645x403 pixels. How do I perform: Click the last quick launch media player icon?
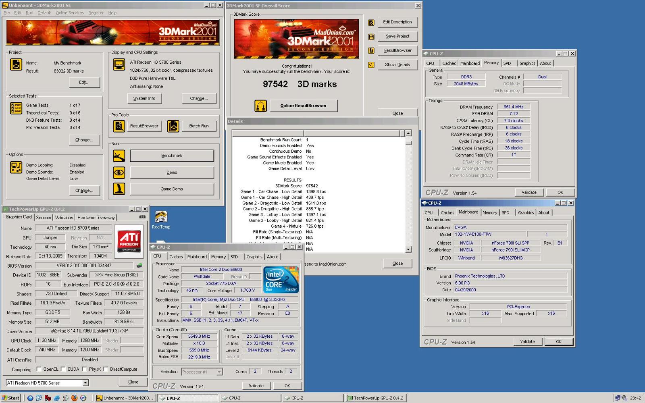click(x=83, y=398)
